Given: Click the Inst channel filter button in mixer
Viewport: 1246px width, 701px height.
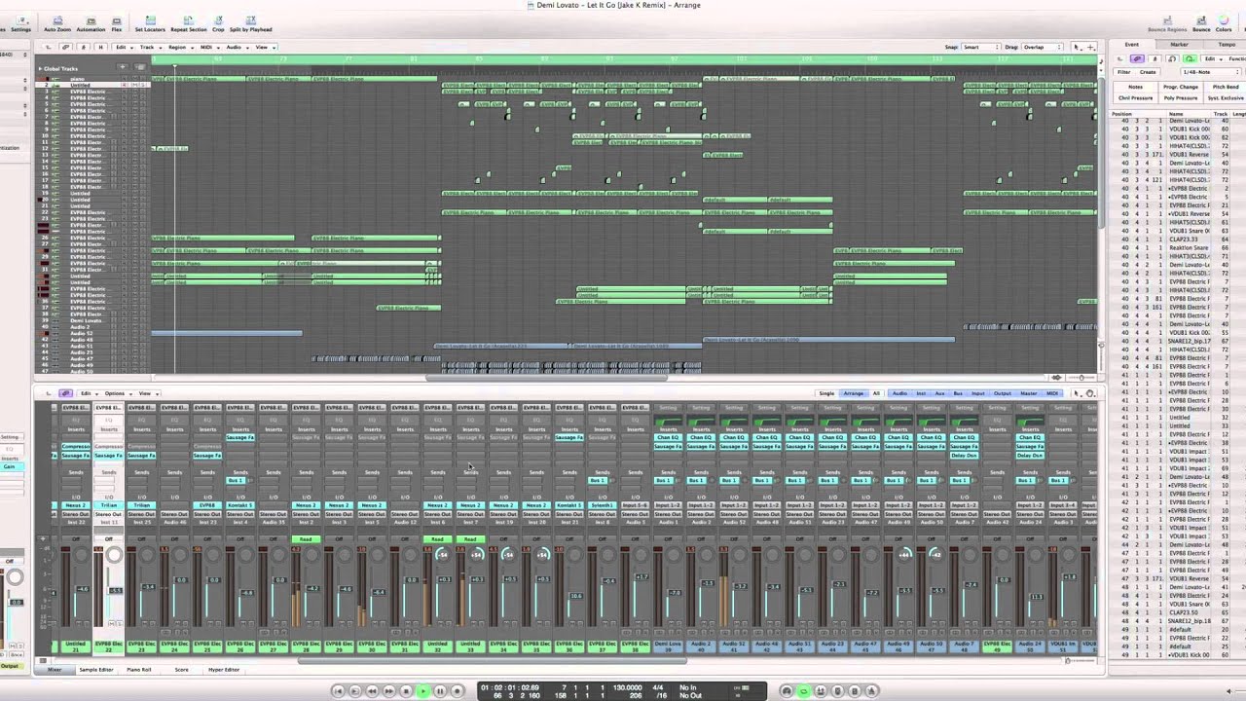Looking at the screenshot, I should (x=920, y=393).
